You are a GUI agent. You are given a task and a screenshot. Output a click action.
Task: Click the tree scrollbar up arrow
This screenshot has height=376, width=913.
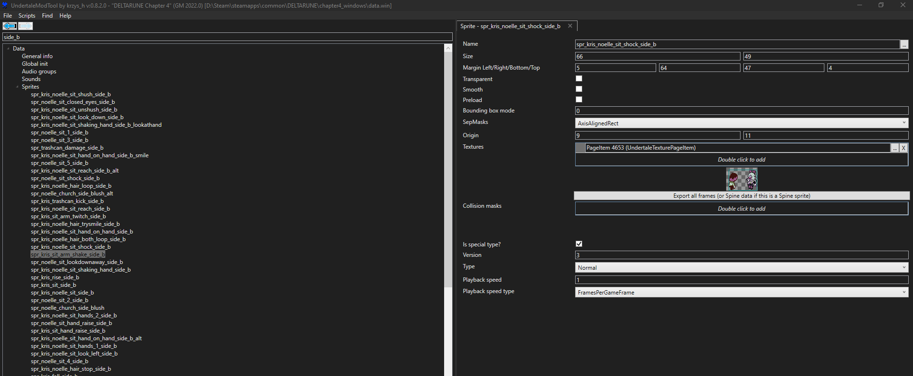pos(448,48)
